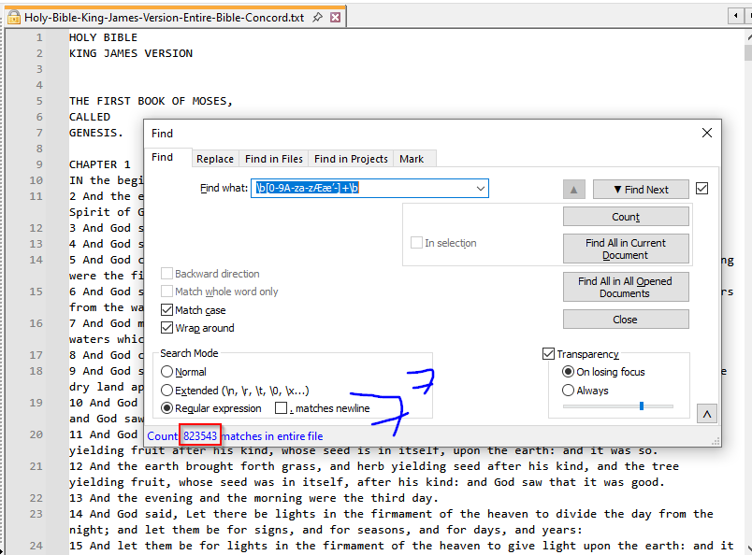Screen dimensions: 752x555
Task: Click the GENESIS. text on line 7
Action: point(96,133)
